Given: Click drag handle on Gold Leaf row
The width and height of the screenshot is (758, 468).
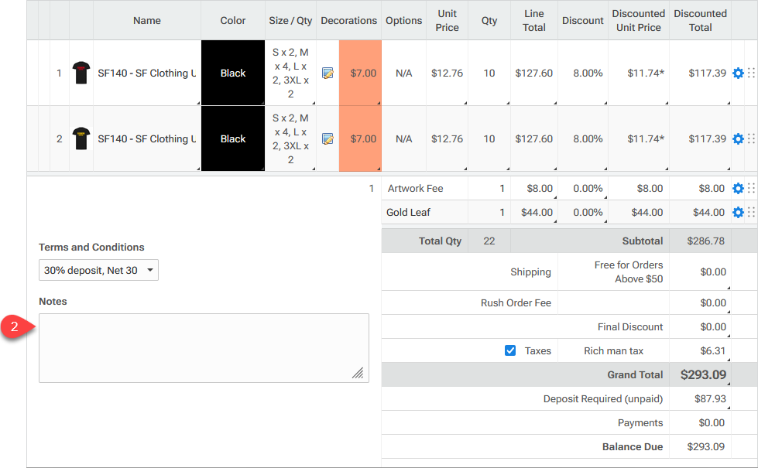Looking at the screenshot, I should [750, 213].
